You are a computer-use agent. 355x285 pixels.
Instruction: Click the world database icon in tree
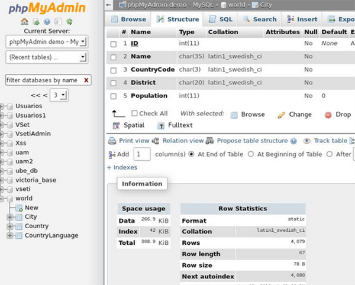tap(9, 199)
